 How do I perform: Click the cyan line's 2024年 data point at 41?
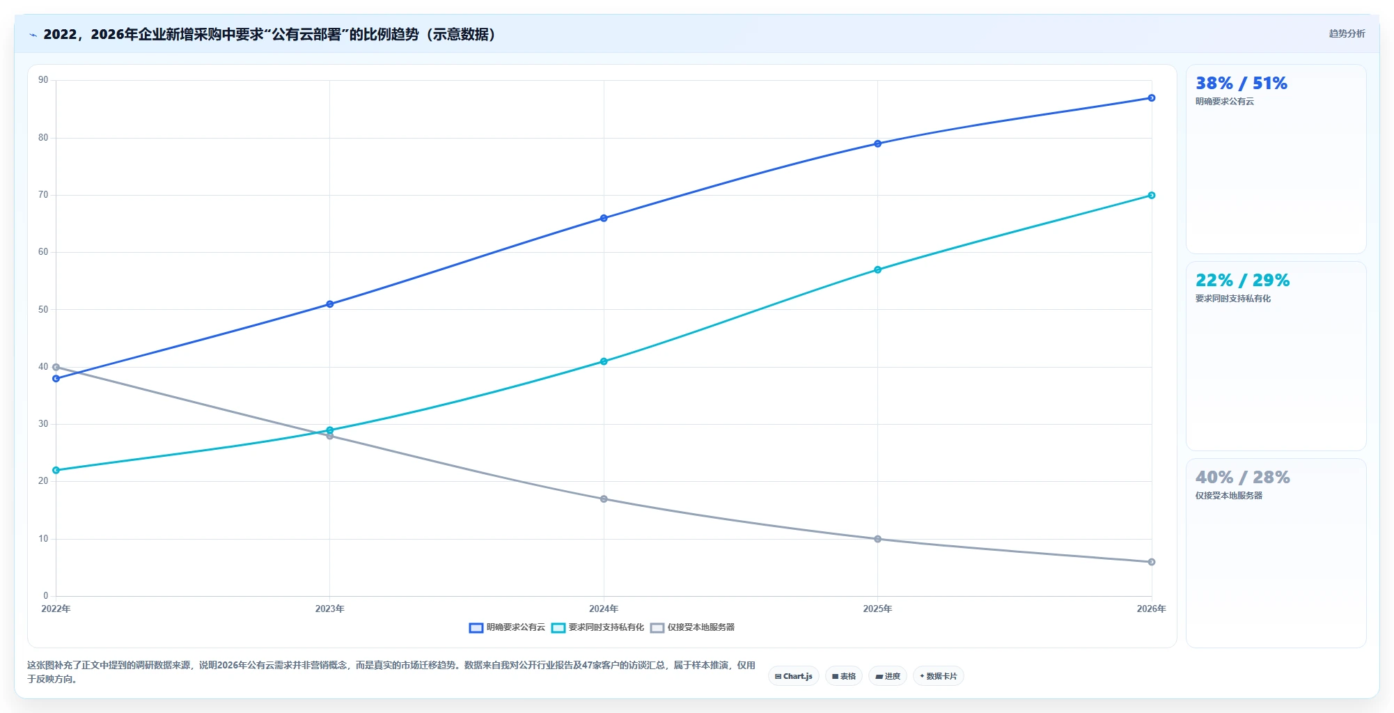tap(604, 361)
